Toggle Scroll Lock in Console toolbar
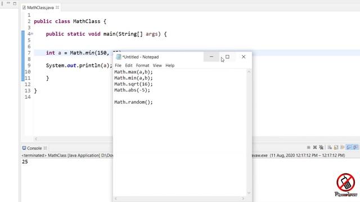Image resolution: width=360 pixels, height=202 pixels. (x=336, y=147)
